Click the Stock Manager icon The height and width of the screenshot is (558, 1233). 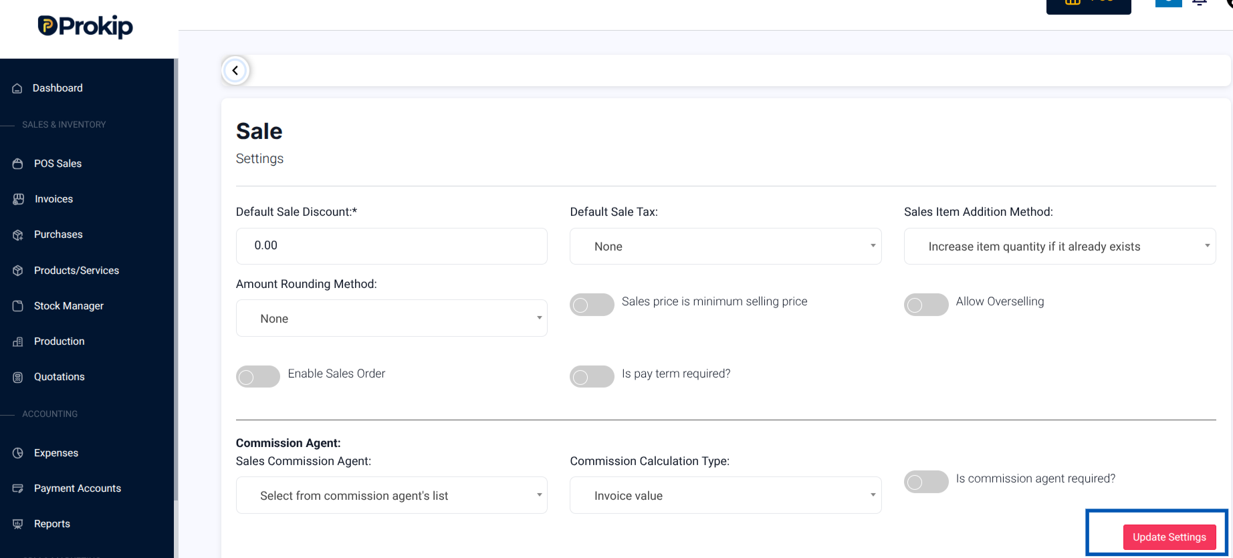click(18, 306)
